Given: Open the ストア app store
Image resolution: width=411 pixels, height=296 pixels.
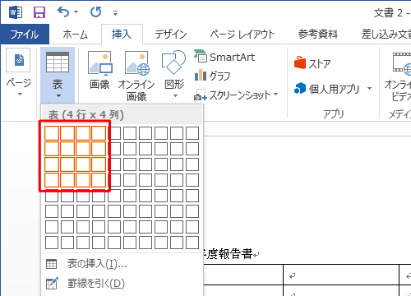Looking at the screenshot, I should (x=312, y=63).
